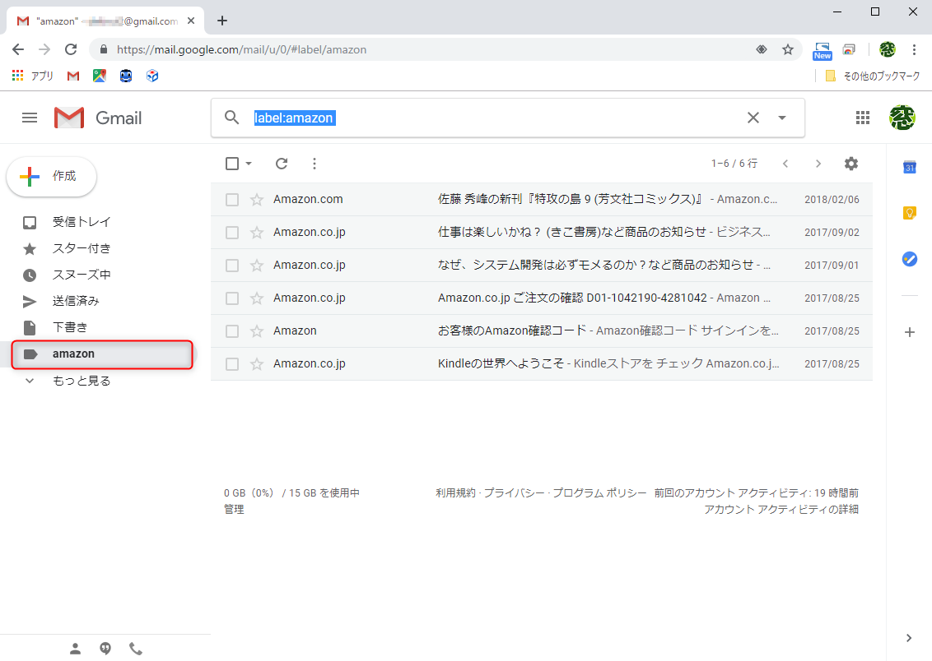Image resolution: width=932 pixels, height=661 pixels.
Task: Select all emails with the top checkbox
Action: click(x=231, y=163)
